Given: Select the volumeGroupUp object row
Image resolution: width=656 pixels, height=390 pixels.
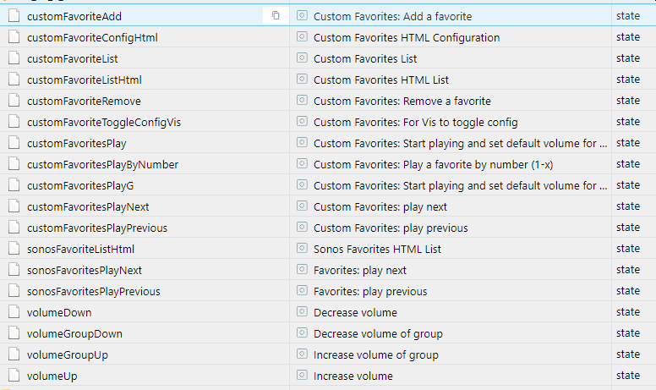Looking at the screenshot, I should [x=67, y=354].
